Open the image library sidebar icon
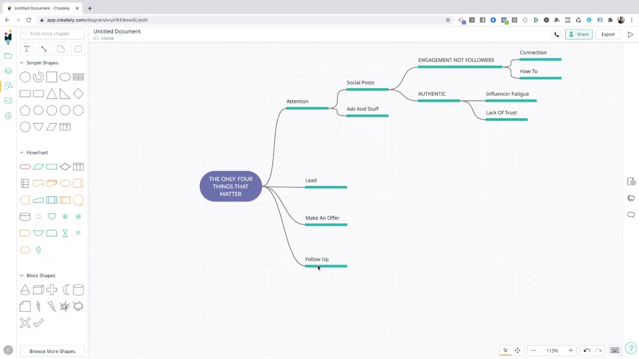The width and height of the screenshot is (639, 359). point(8,101)
